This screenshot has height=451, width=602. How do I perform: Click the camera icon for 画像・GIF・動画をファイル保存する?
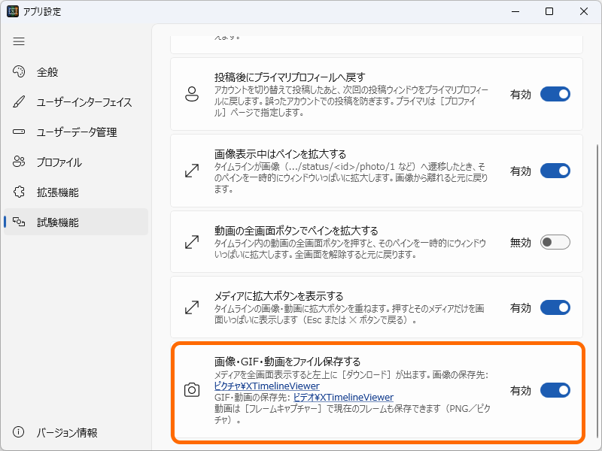point(192,390)
